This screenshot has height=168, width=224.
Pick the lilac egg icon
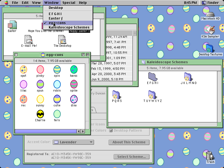[24, 84]
